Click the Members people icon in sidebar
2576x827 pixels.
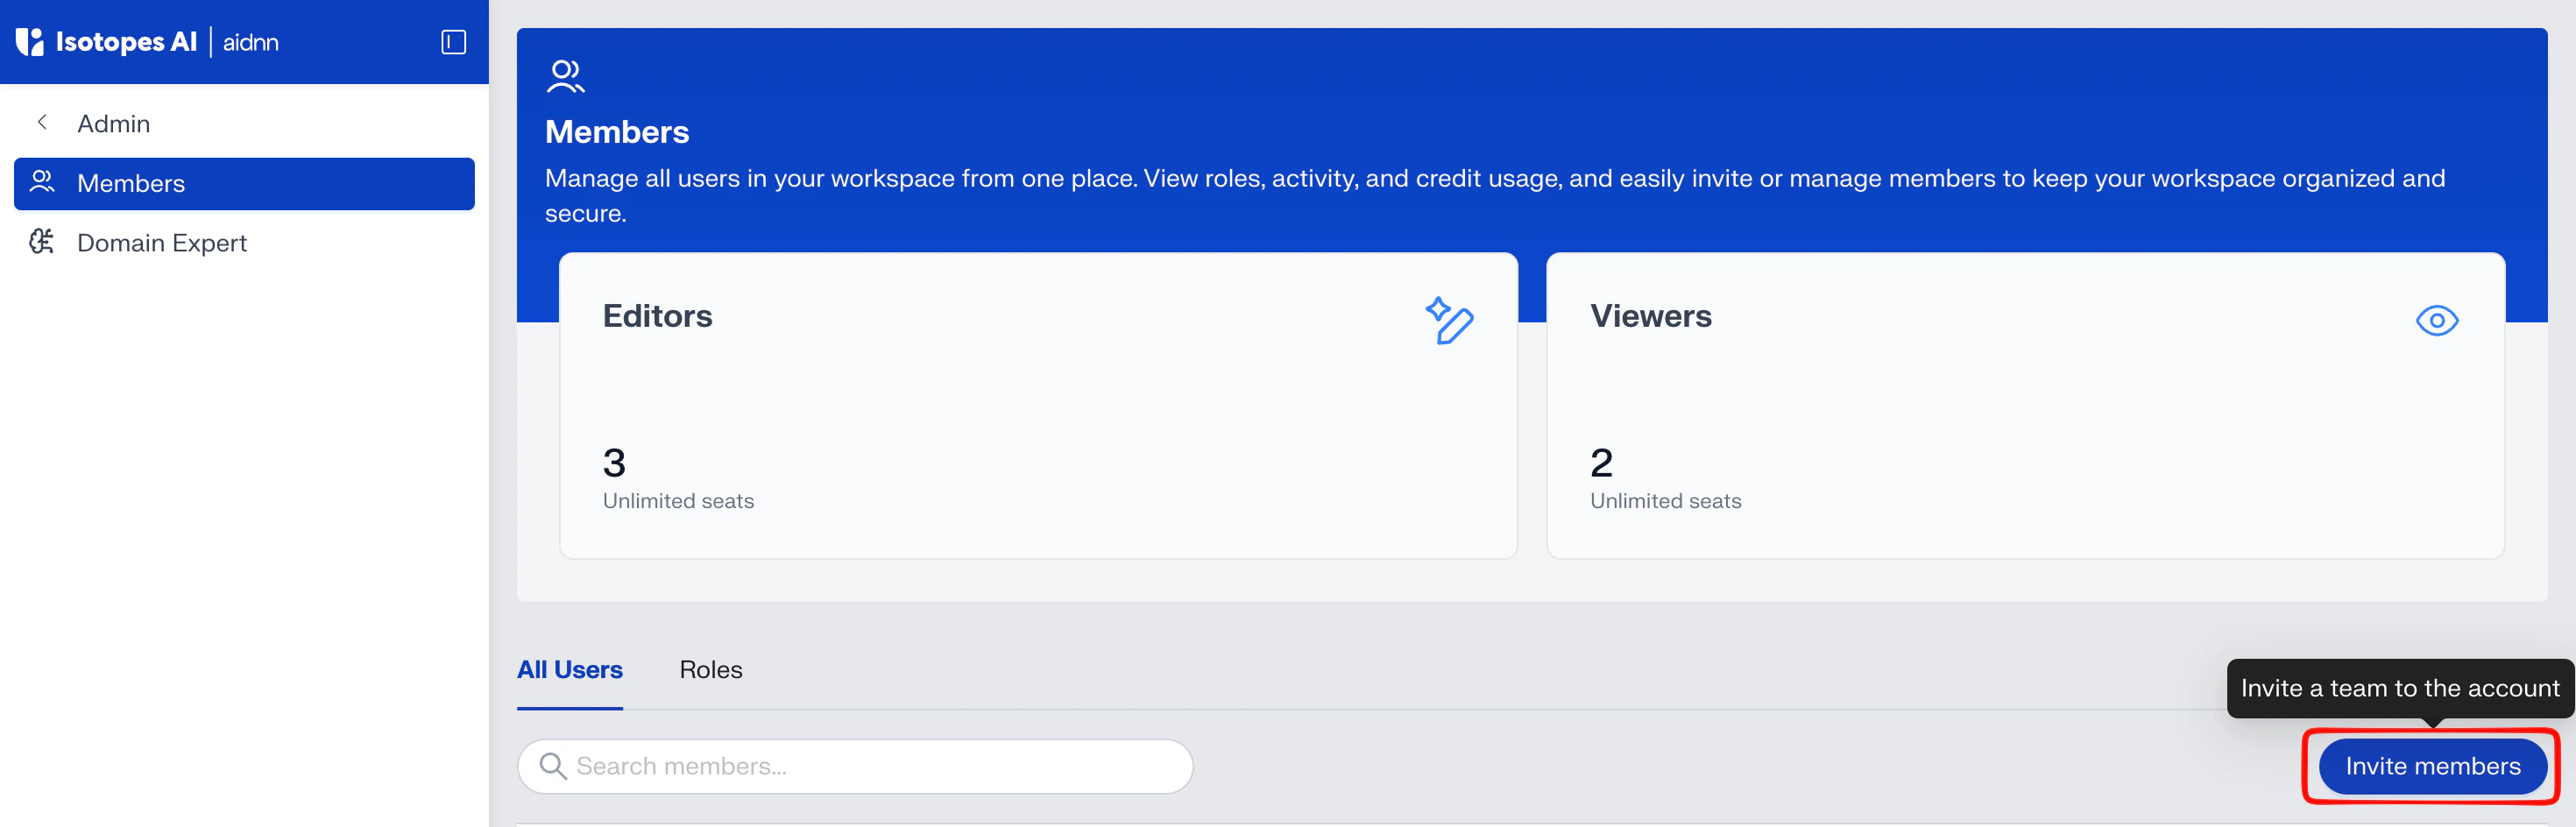coord(42,182)
